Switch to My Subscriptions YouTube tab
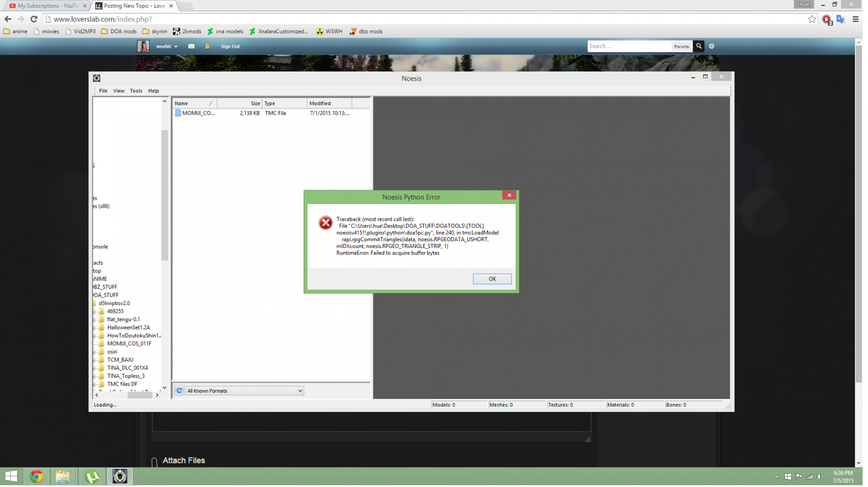 coord(47,6)
